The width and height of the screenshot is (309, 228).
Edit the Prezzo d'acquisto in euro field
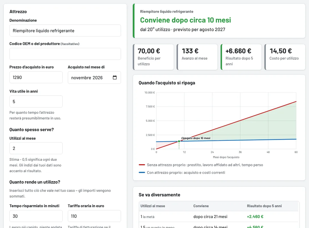click(x=36, y=77)
